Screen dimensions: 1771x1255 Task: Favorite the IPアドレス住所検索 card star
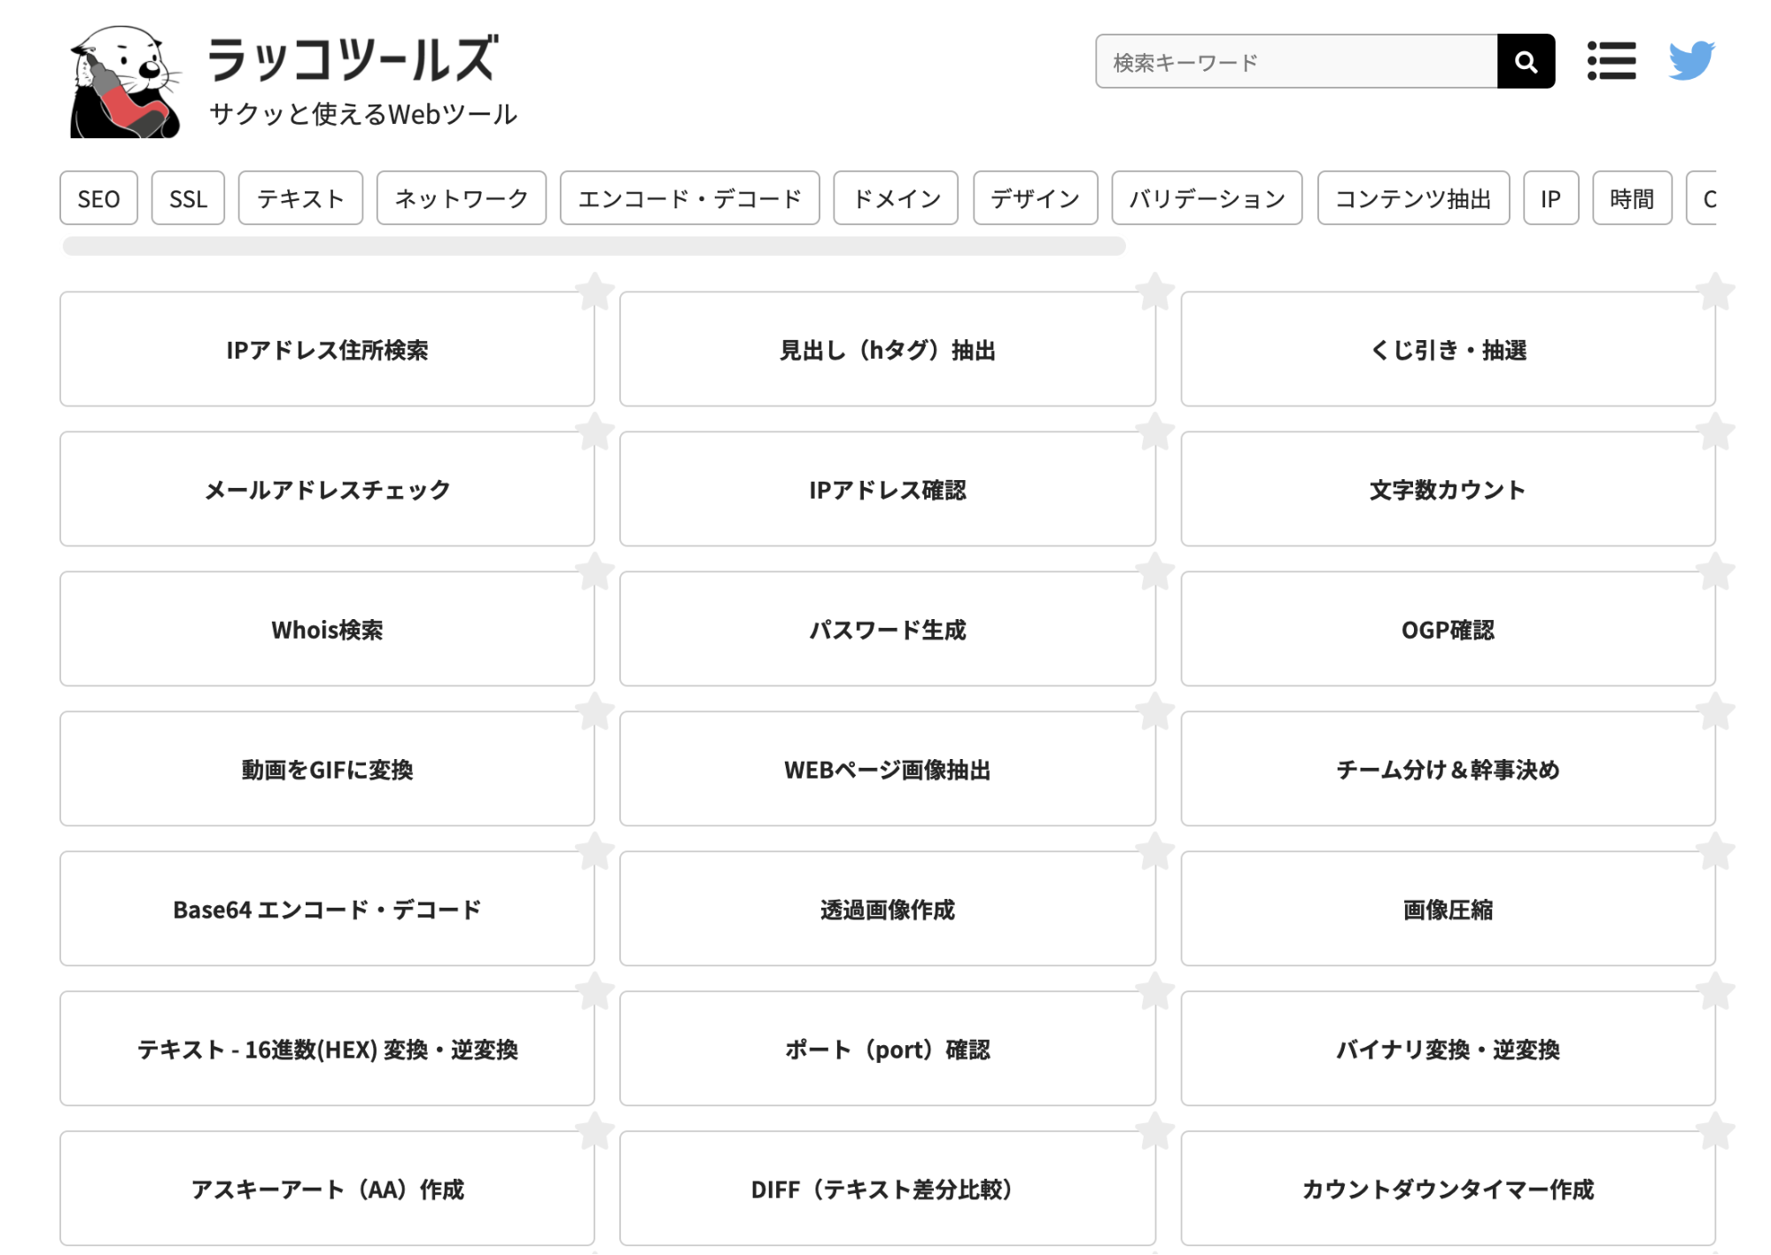point(594,291)
